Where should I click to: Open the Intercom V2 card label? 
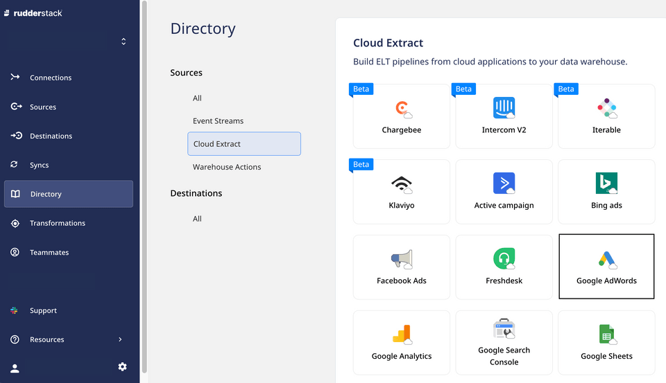504,130
